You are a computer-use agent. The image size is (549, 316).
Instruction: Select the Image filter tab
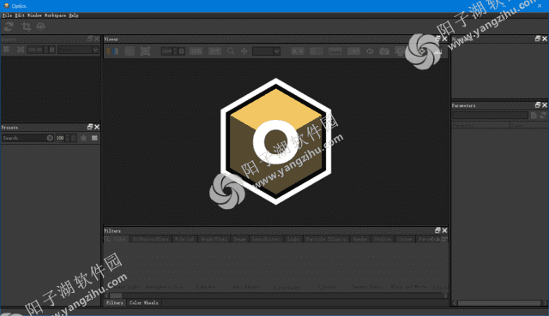pos(240,239)
